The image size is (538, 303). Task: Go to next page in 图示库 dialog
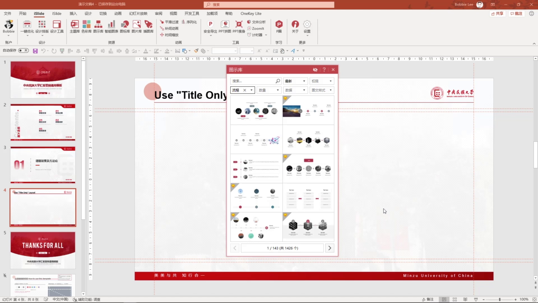point(330,248)
